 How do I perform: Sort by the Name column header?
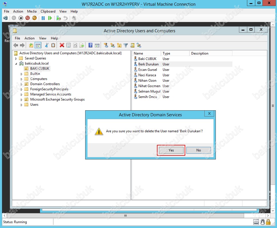[146, 53]
